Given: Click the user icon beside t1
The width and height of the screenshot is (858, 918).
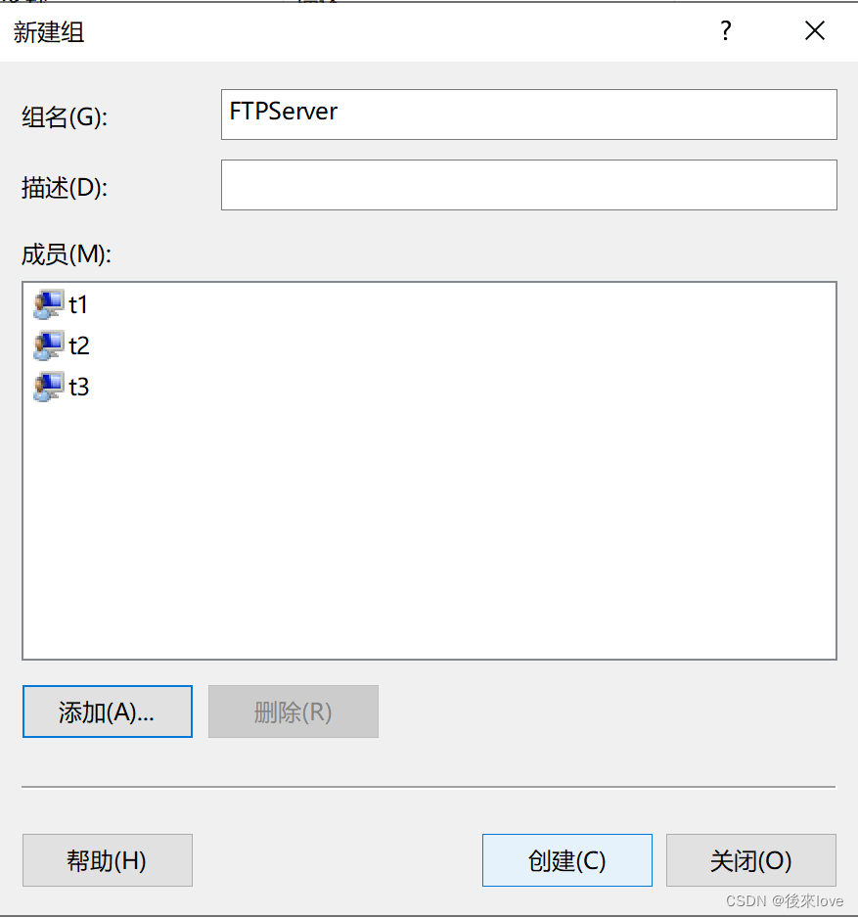Looking at the screenshot, I should 47,304.
